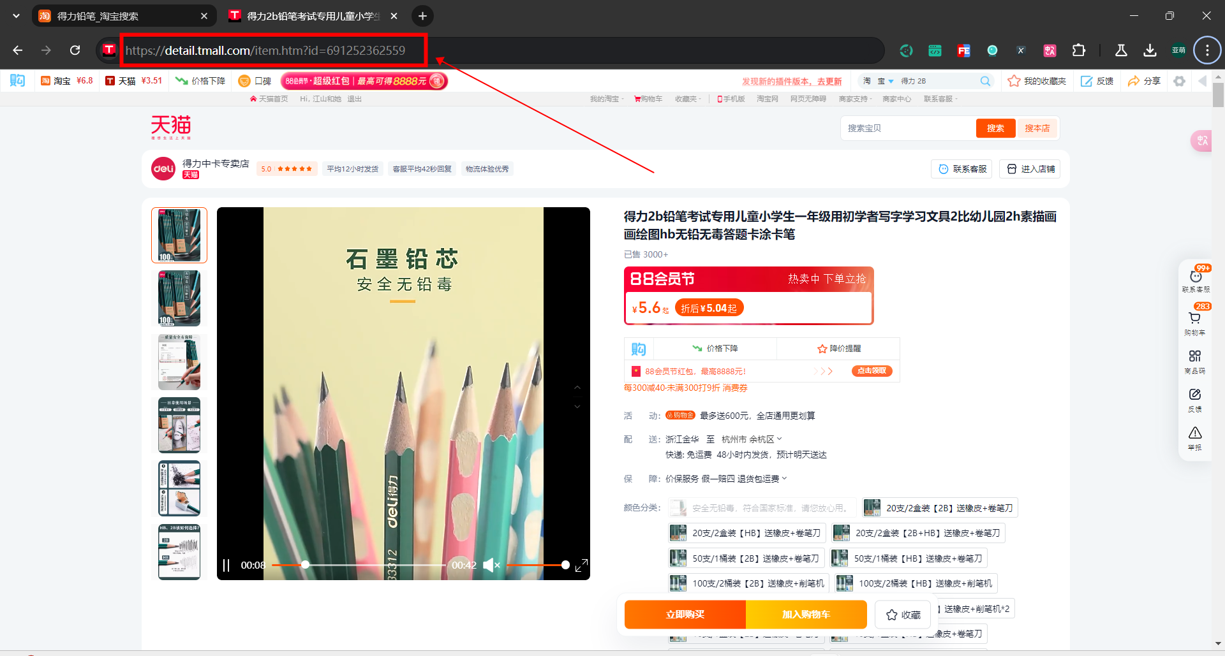Open plugin settings gear icon
This screenshot has height=656, width=1225.
point(1179,81)
